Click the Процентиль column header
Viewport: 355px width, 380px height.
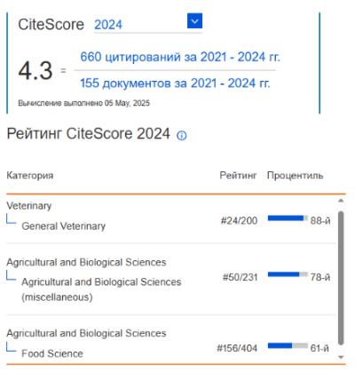click(295, 176)
